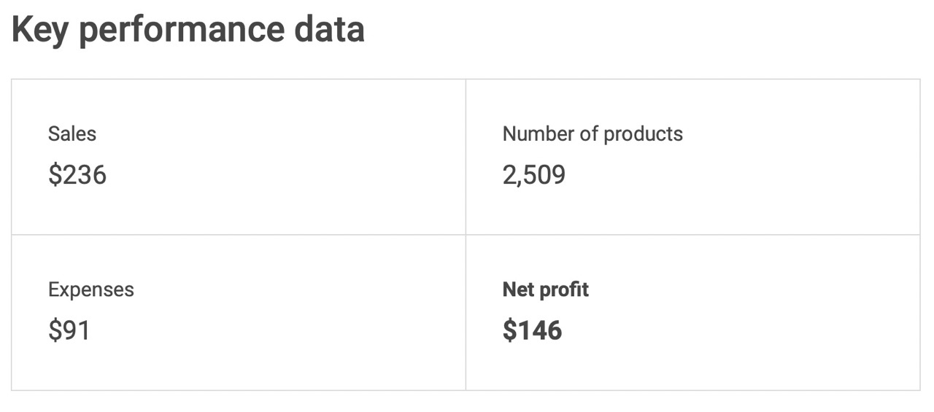The width and height of the screenshot is (934, 412).
Task: Click the word Key in the heading
Action: [x=40, y=30]
